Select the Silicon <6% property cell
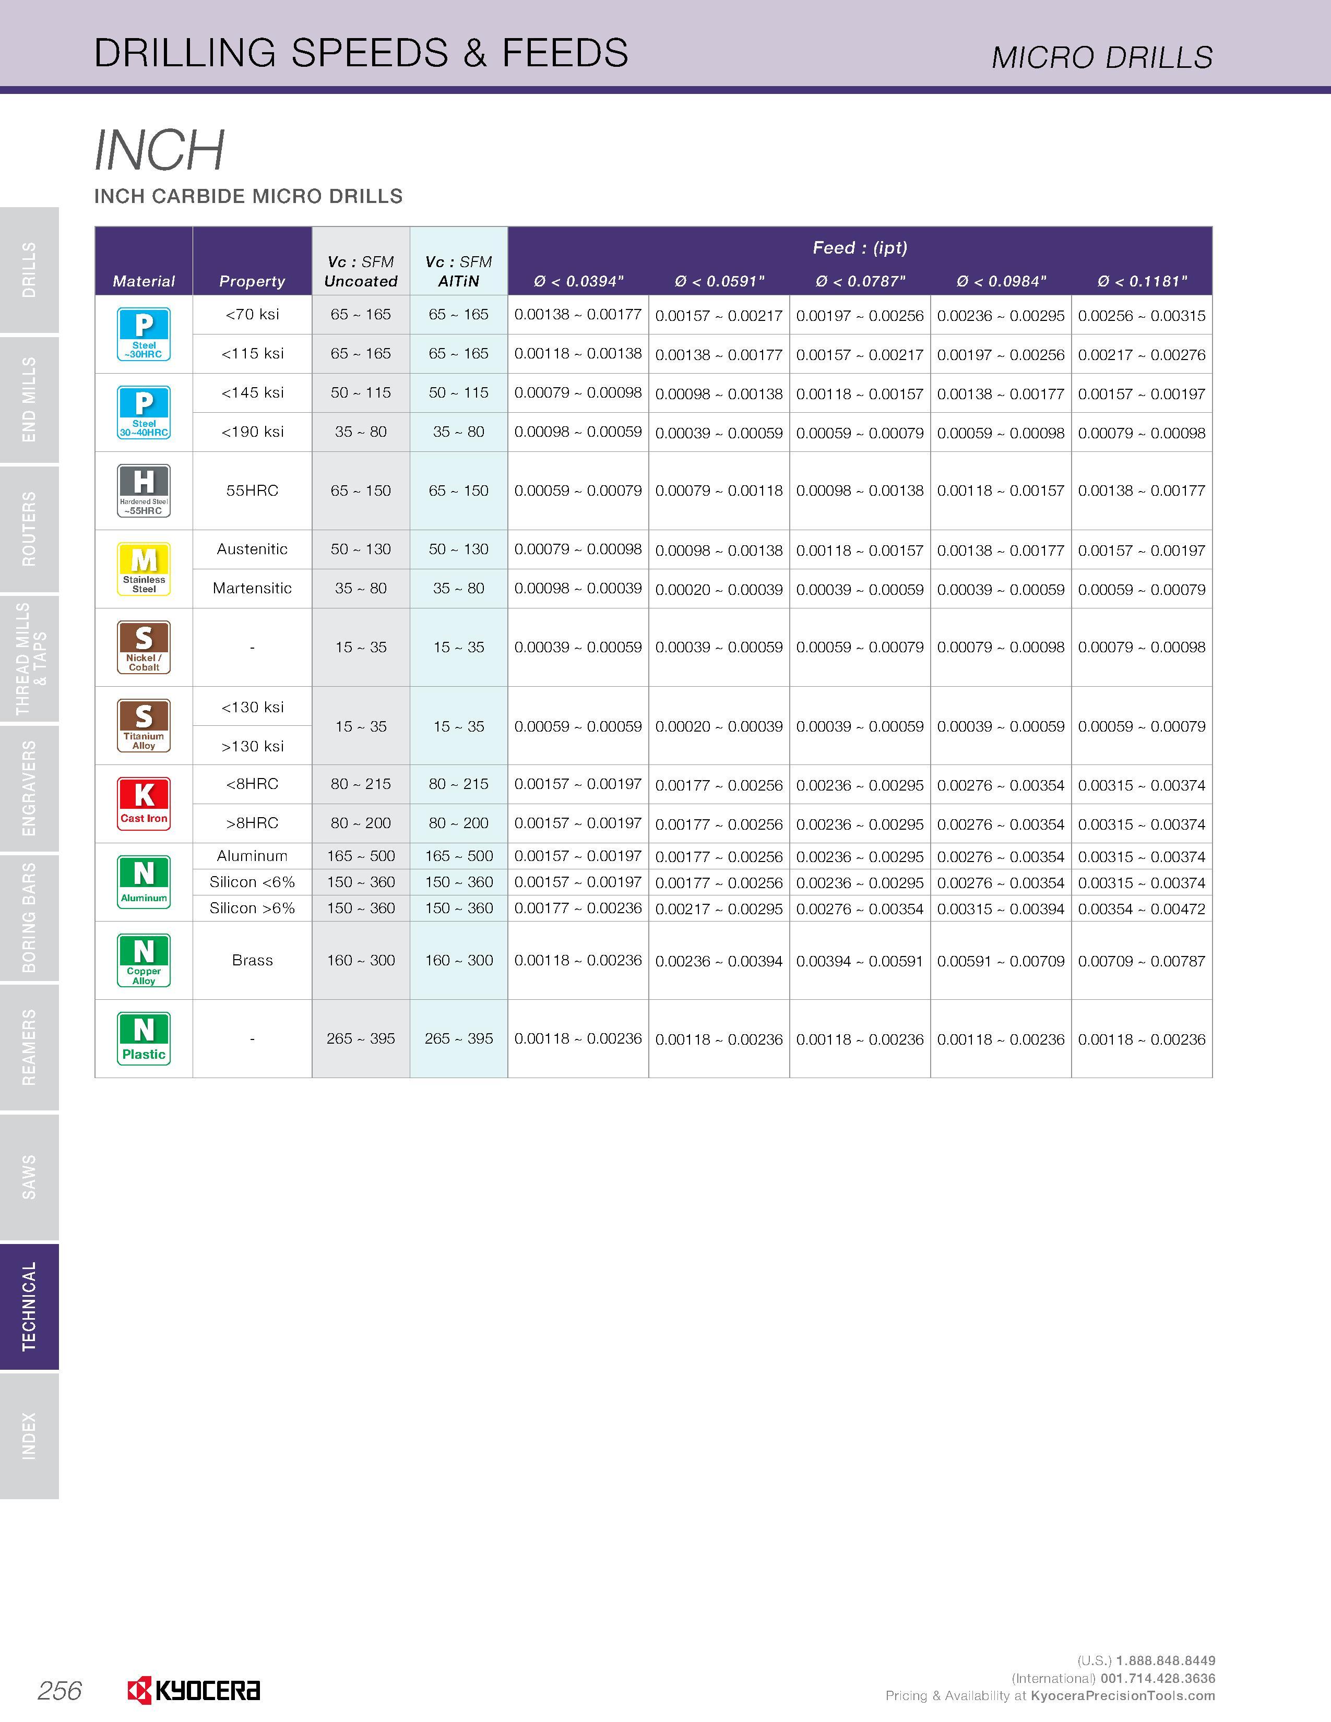 click(x=252, y=882)
